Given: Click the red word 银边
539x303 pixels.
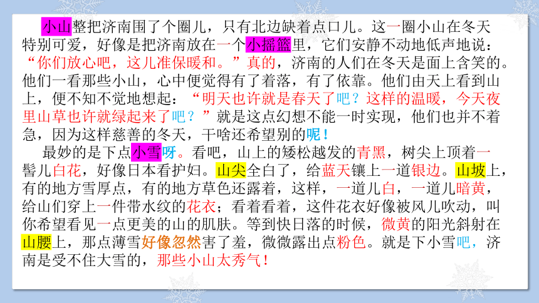Looking at the screenshot, I should coord(426,170).
